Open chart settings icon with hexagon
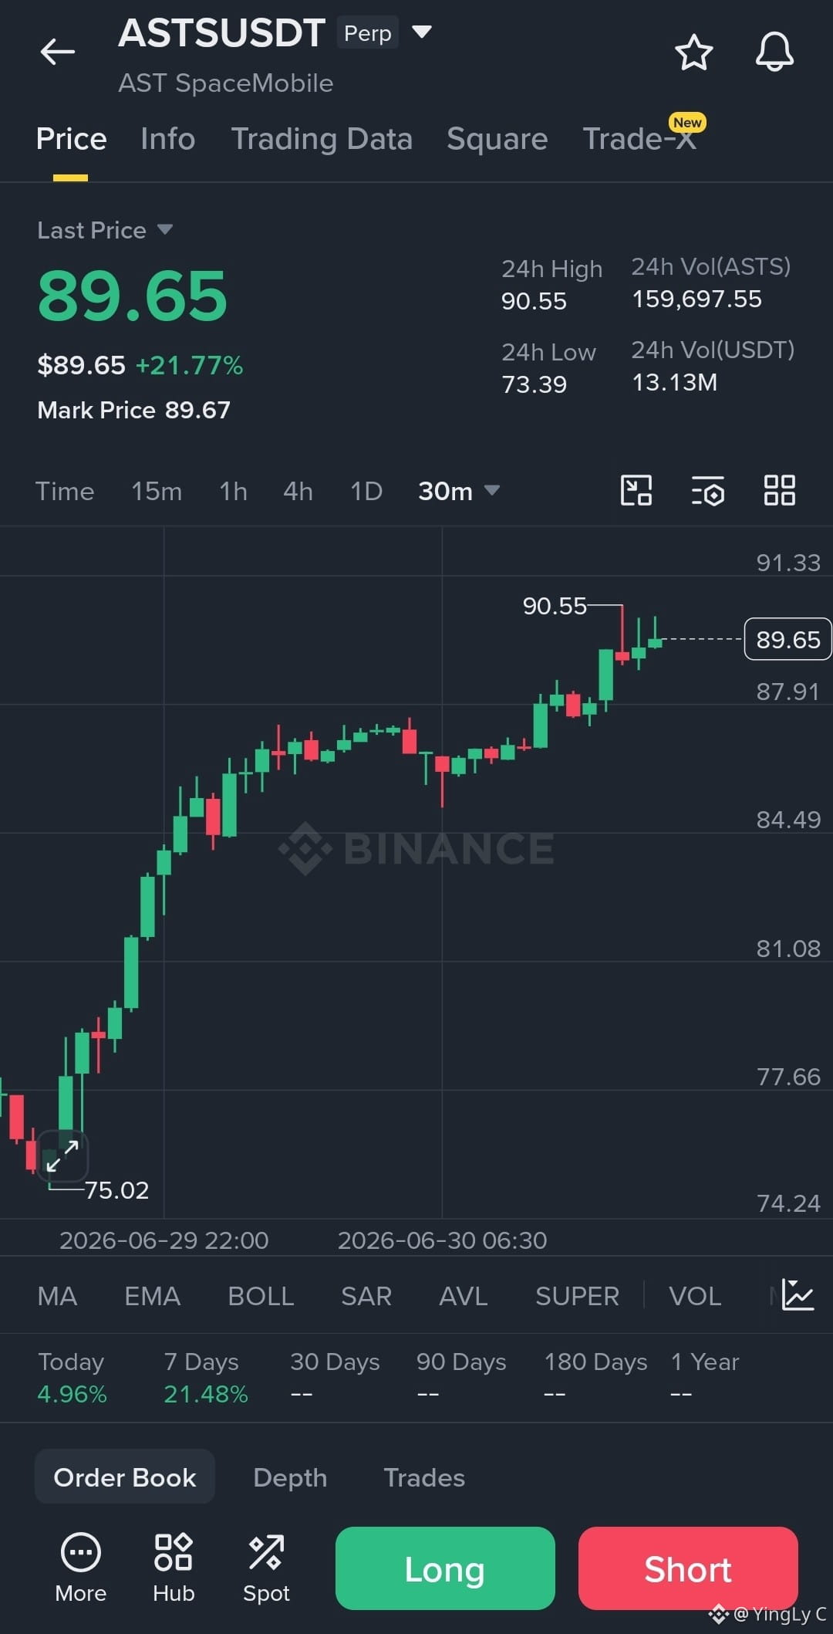This screenshot has height=1634, width=833. pos(707,490)
